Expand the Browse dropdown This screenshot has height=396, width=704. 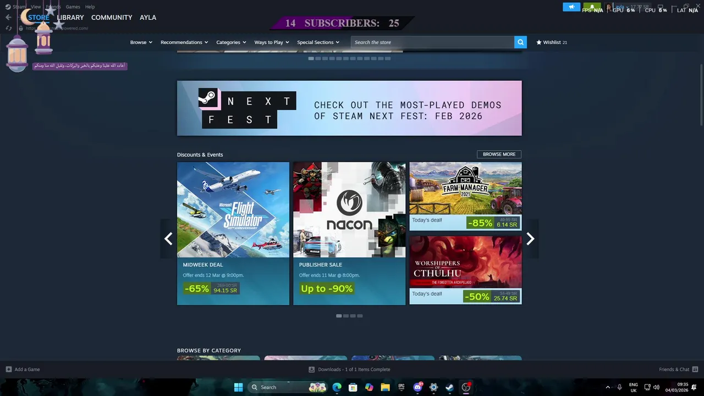[x=141, y=42]
